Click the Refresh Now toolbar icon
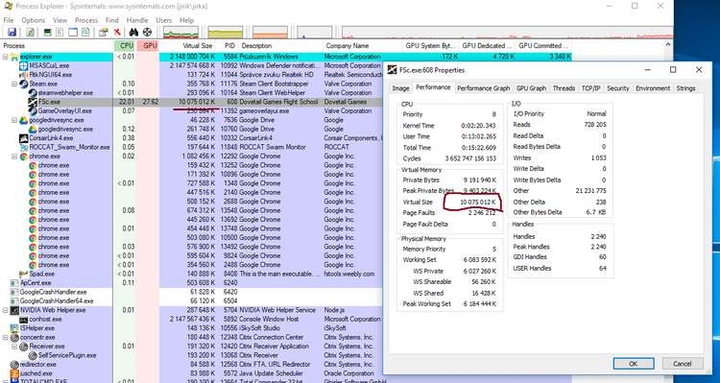This screenshot has width=720, height=383. (x=31, y=32)
